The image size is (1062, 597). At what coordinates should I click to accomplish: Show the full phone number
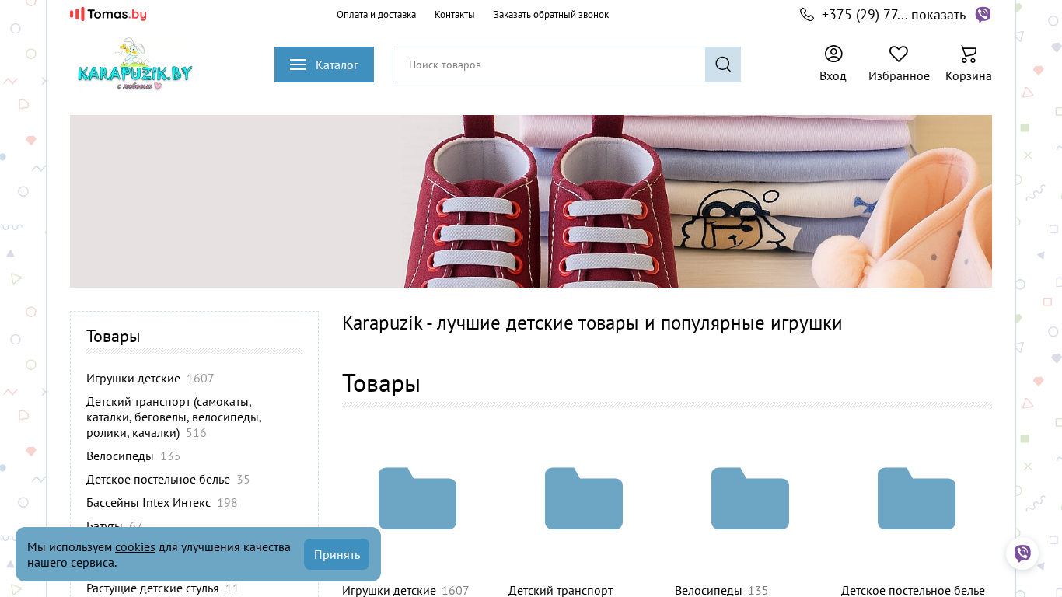[x=938, y=15]
